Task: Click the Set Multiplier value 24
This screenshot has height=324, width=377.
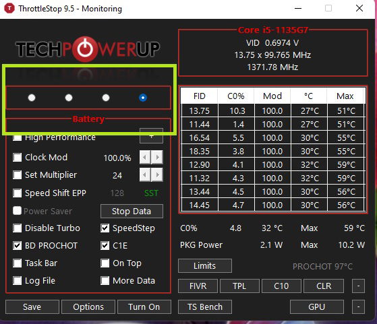Action: 117,176
